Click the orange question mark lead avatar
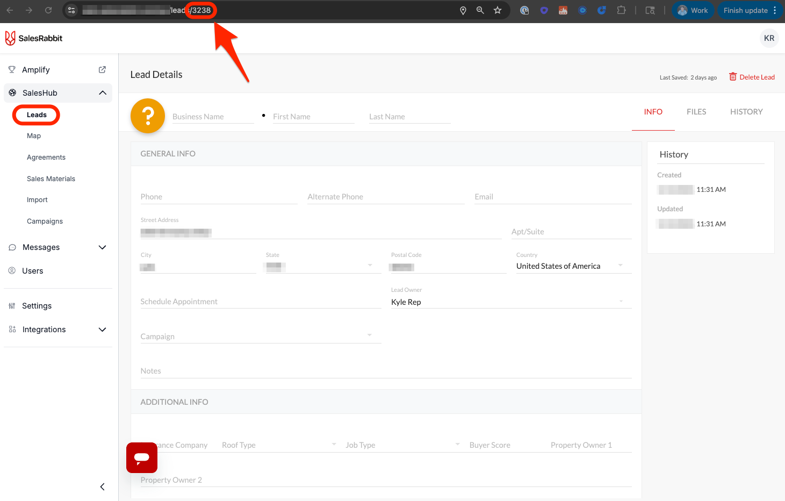 click(148, 116)
